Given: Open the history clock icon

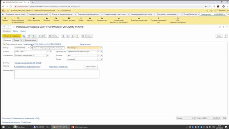Looking at the screenshot, I should coord(211,10).
